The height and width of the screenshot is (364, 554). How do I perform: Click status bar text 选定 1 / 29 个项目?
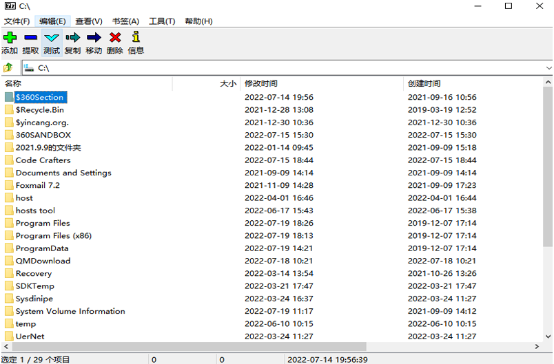[x=36, y=359]
